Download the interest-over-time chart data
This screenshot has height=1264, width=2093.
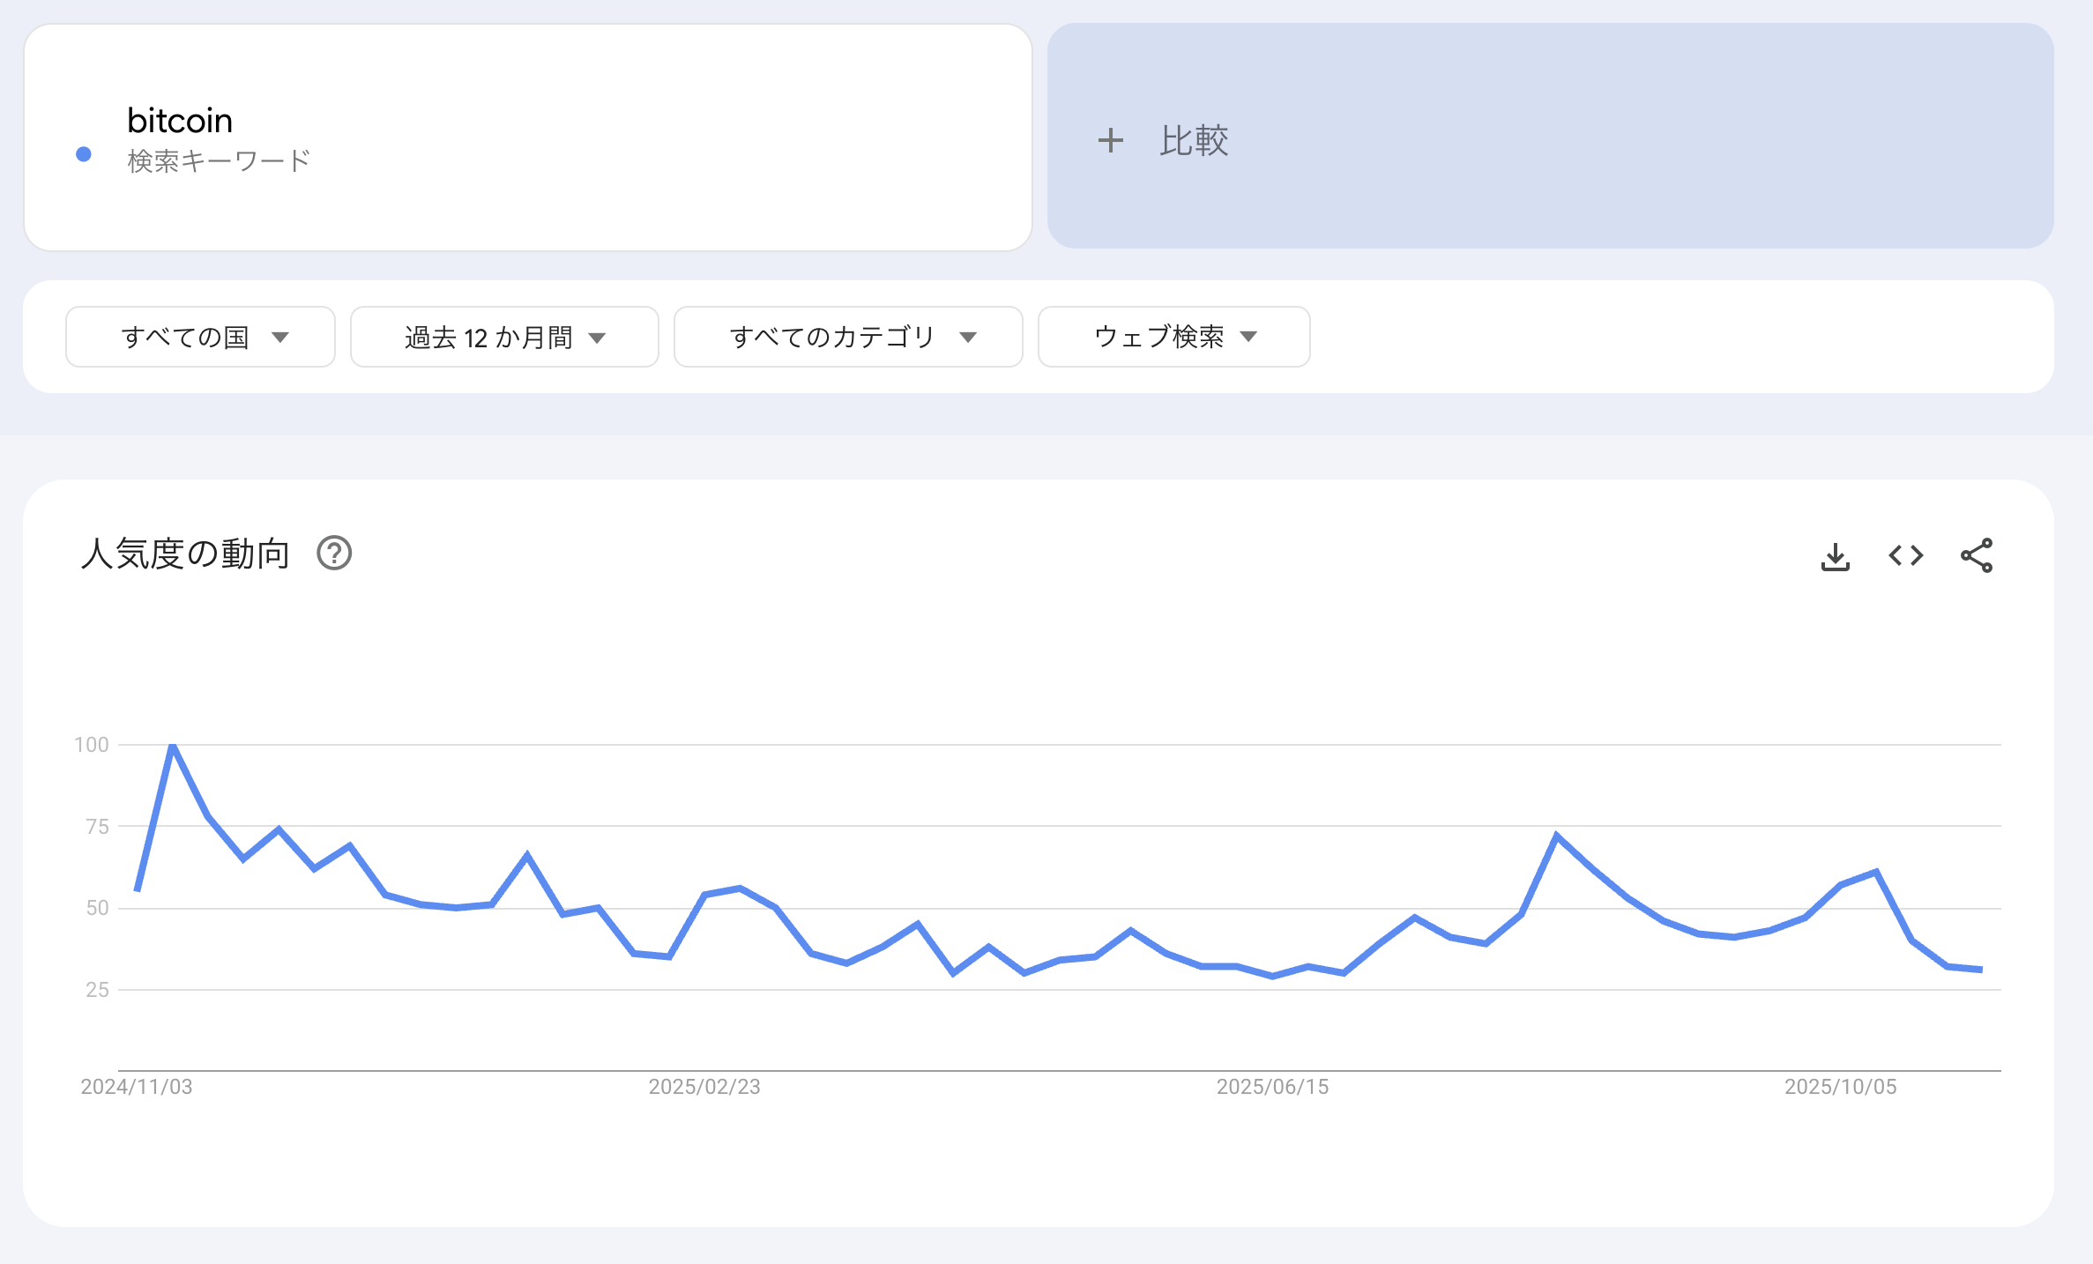[x=1835, y=556]
